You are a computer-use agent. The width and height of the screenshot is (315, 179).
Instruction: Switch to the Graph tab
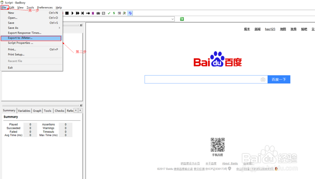click(37, 111)
